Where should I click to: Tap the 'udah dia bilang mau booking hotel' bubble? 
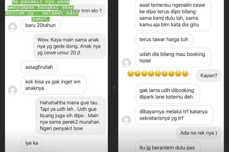tap(173, 57)
